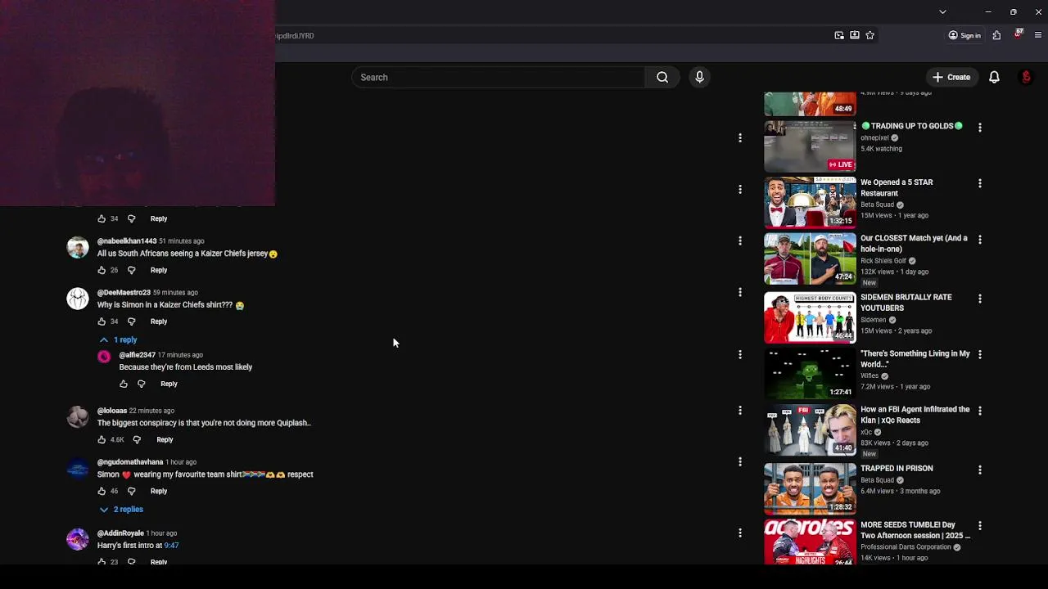
Task: Like DeeMaestro23's Simon comment
Action: click(x=102, y=321)
